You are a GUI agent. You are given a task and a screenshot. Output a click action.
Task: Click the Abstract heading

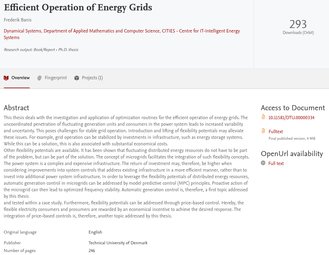click(x=16, y=108)
